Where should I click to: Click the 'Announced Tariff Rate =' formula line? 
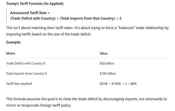click(x=30, y=13)
